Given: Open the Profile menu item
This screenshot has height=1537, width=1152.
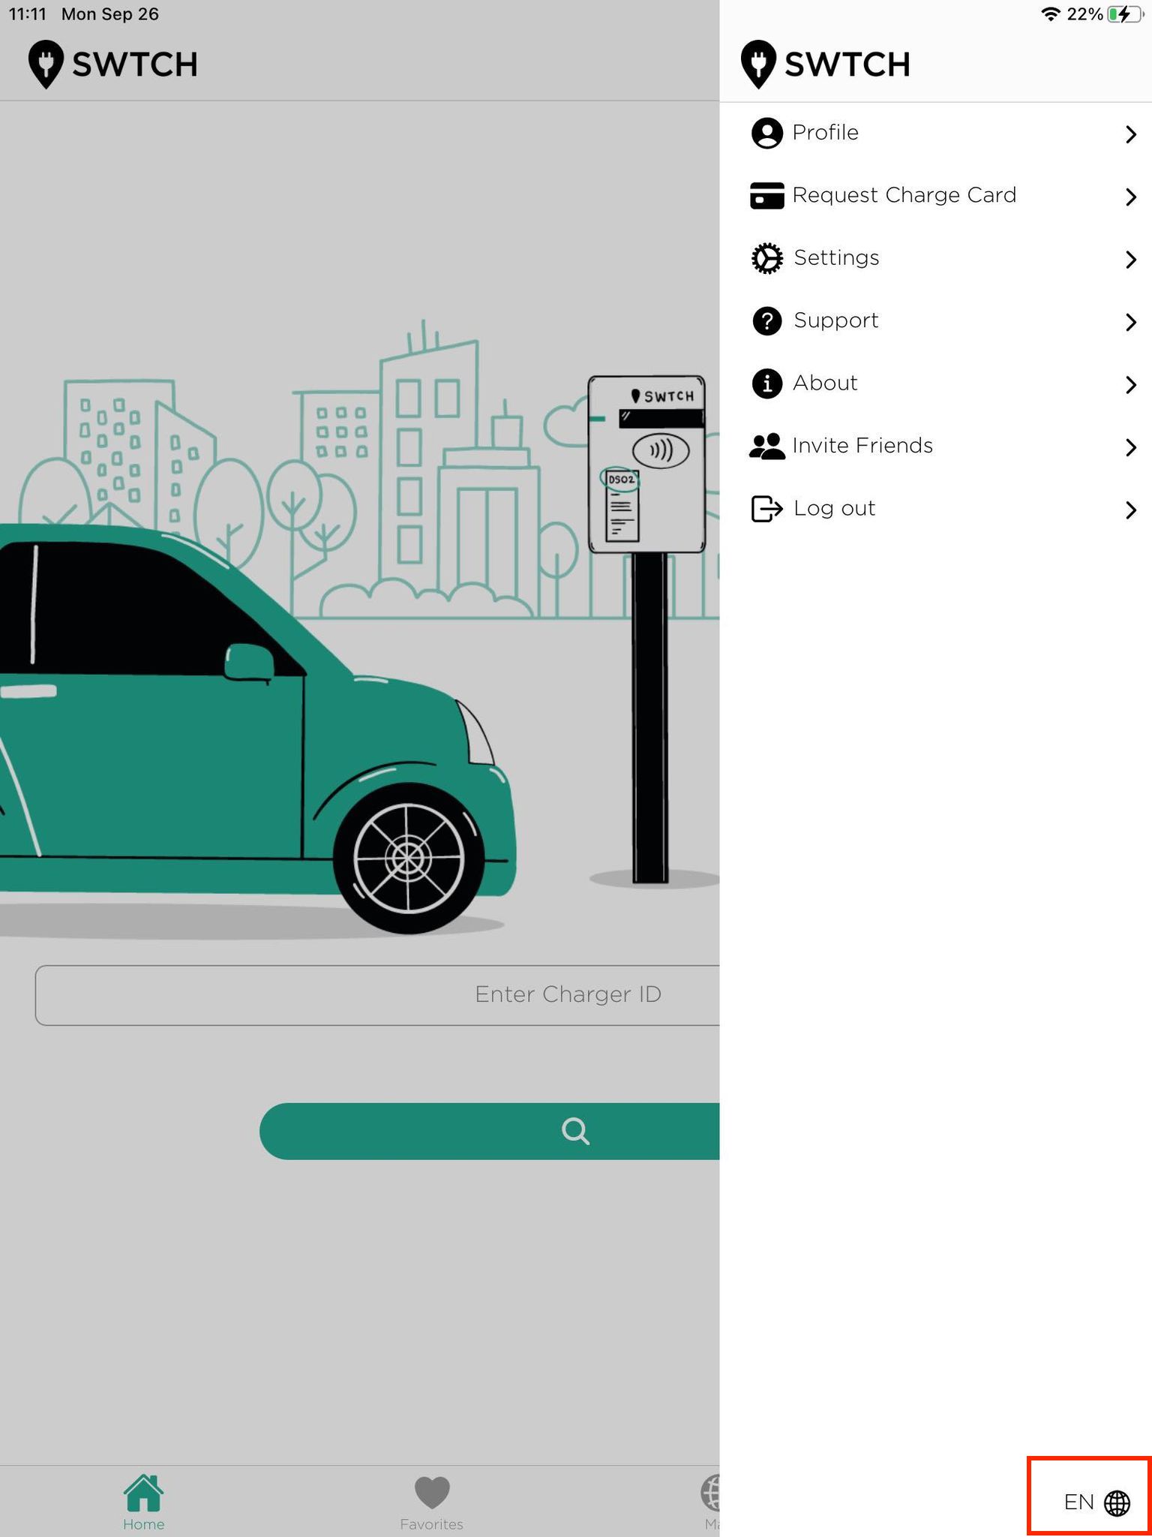Looking at the screenshot, I should point(936,133).
